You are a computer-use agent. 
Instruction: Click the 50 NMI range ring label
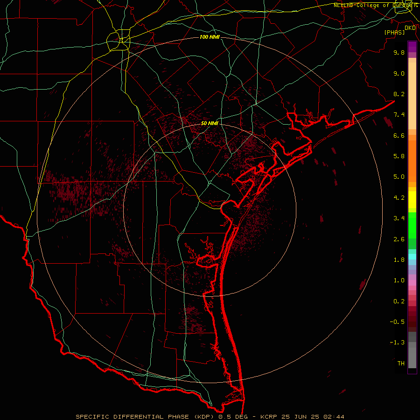tap(210, 123)
